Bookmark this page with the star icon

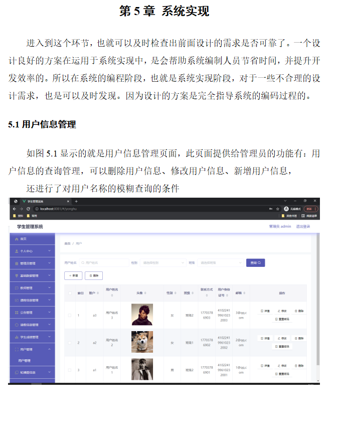(278, 209)
